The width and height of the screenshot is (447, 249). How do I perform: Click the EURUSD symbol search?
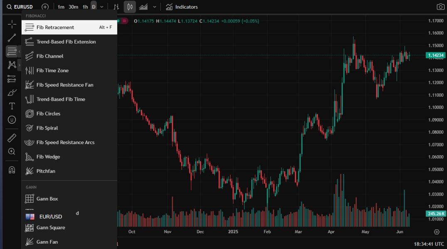coord(20,7)
